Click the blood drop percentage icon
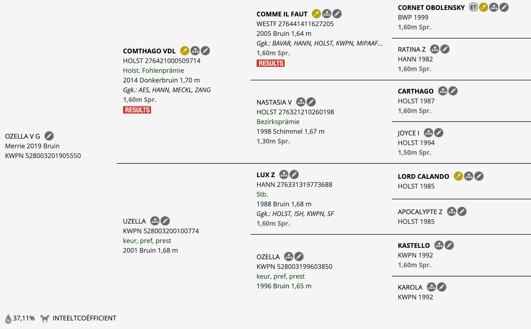531x329 pixels. point(8,319)
